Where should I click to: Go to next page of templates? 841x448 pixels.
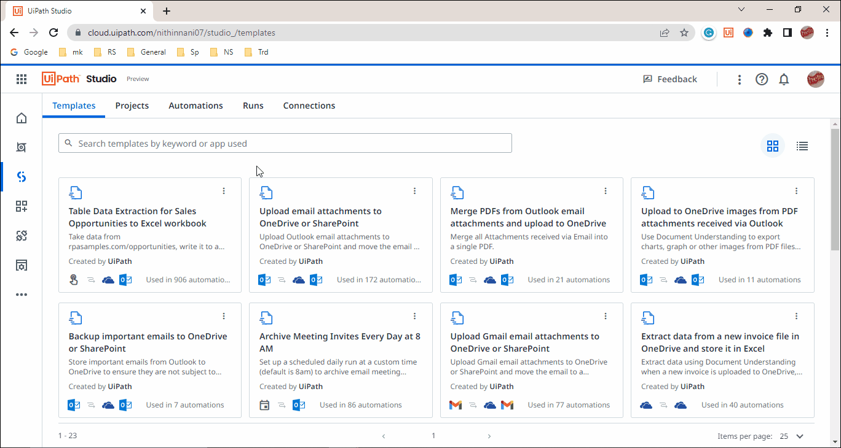click(x=489, y=436)
